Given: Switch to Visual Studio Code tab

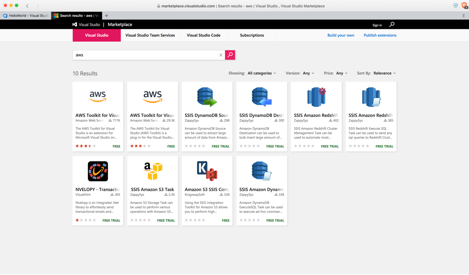Looking at the screenshot, I should (x=203, y=35).
